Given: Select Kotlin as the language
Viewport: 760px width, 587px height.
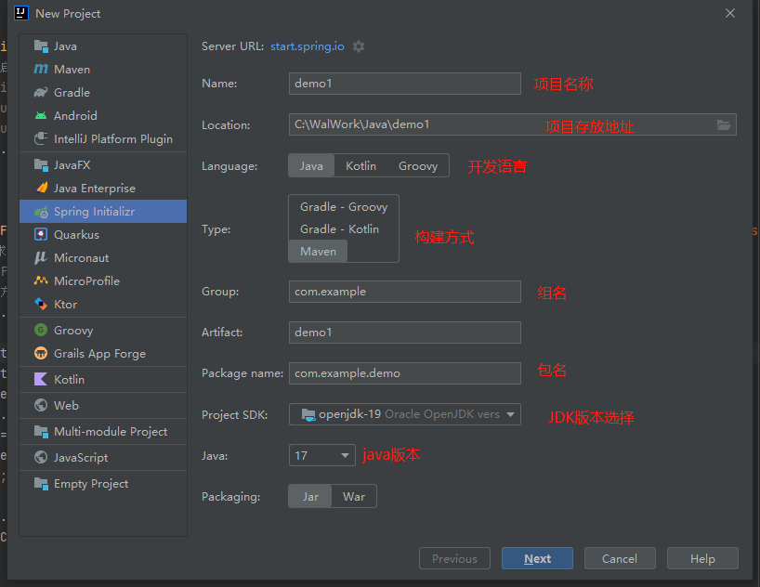Looking at the screenshot, I should [360, 165].
